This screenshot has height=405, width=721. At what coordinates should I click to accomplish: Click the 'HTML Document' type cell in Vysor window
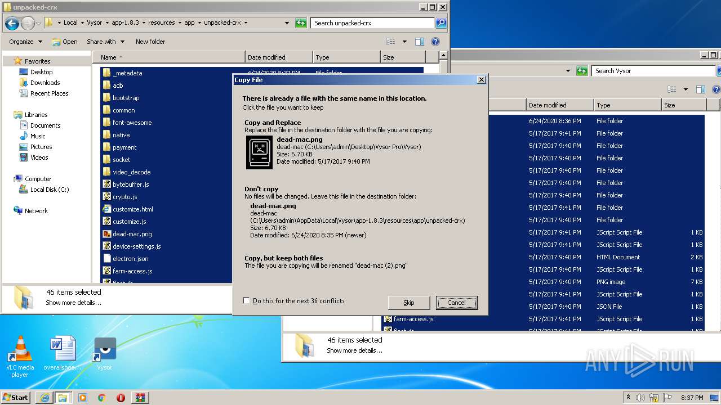[x=618, y=257]
